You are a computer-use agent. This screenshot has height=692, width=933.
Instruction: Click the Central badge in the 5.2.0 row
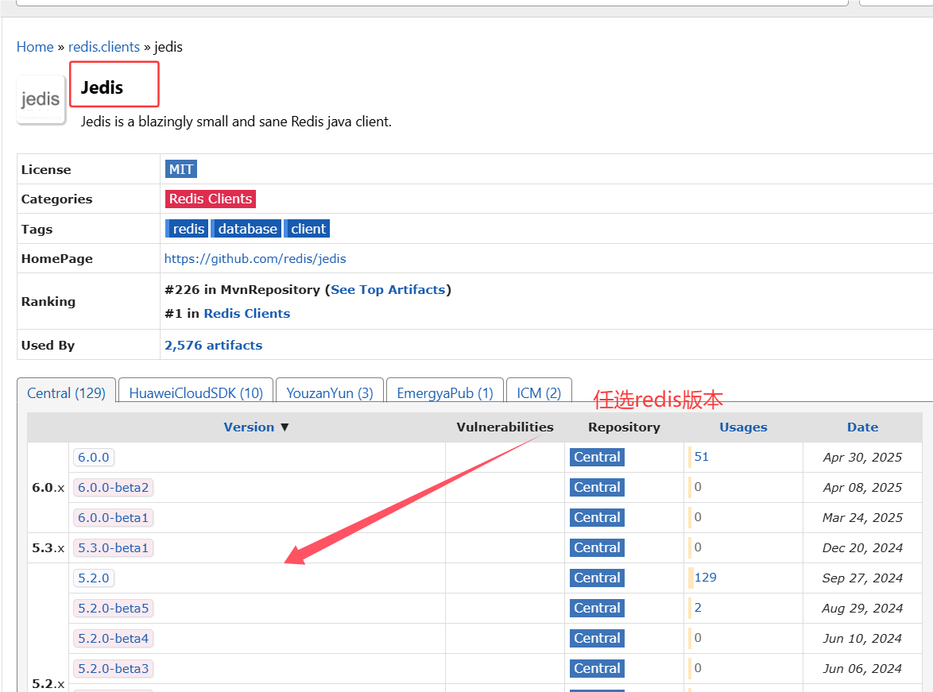[x=597, y=578]
